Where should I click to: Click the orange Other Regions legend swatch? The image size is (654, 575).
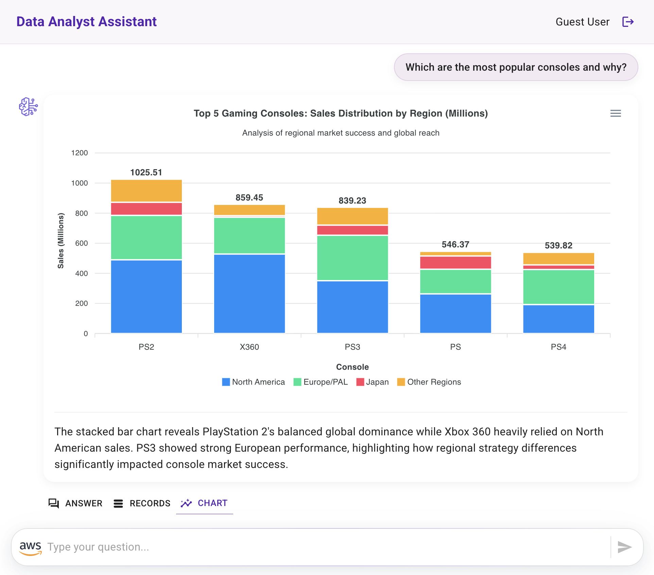401,382
